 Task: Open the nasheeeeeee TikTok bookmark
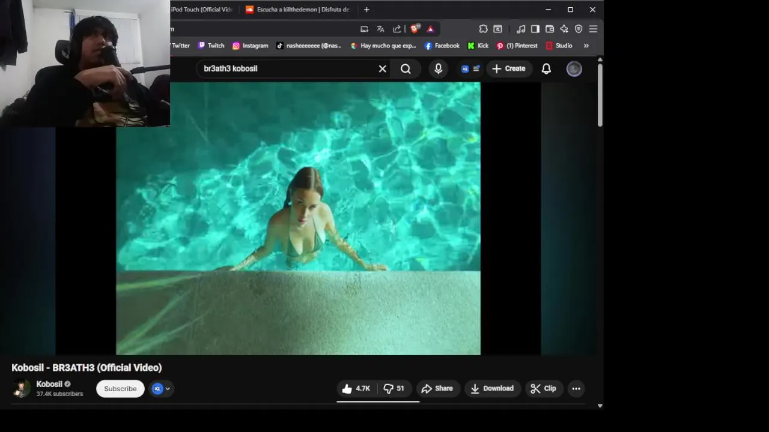pyautogui.click(x=308, y=46)
